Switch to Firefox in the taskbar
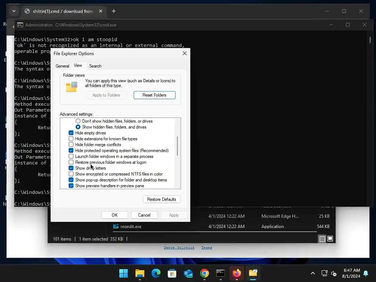376x282 pixels. pyautogui.click(x=237, y=273)
